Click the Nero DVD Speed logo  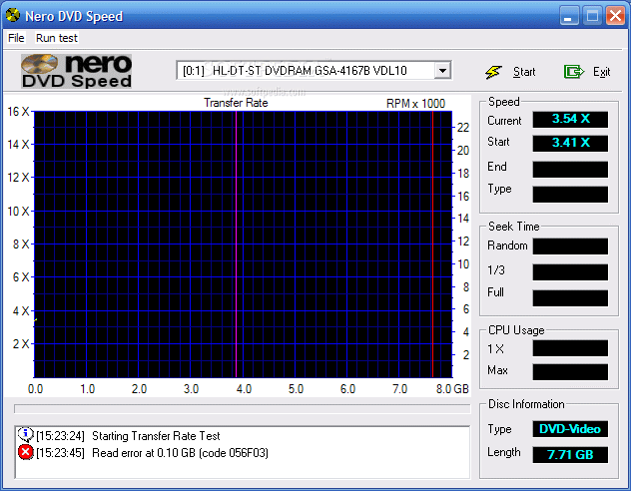77,71
